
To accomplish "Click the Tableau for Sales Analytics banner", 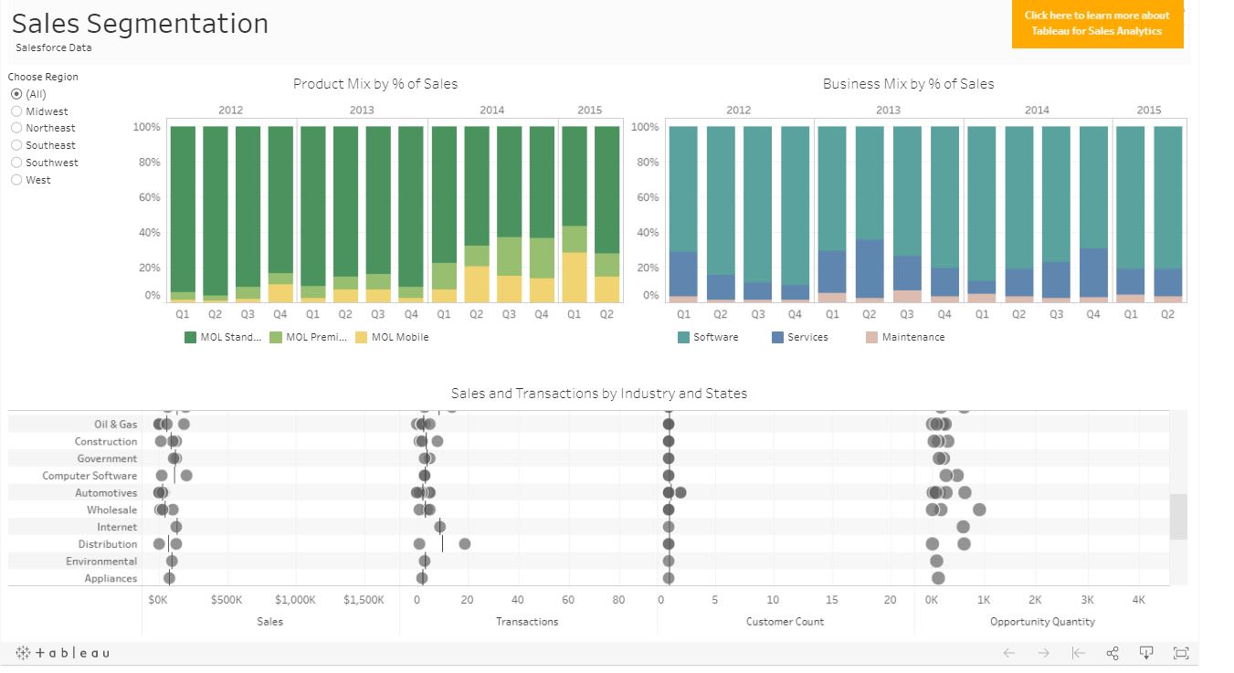I will click(x=1097, y=25).
